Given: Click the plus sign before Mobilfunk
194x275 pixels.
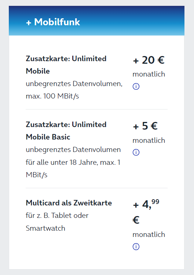Looking at the screenshot, I should click(x=29, y=23).
